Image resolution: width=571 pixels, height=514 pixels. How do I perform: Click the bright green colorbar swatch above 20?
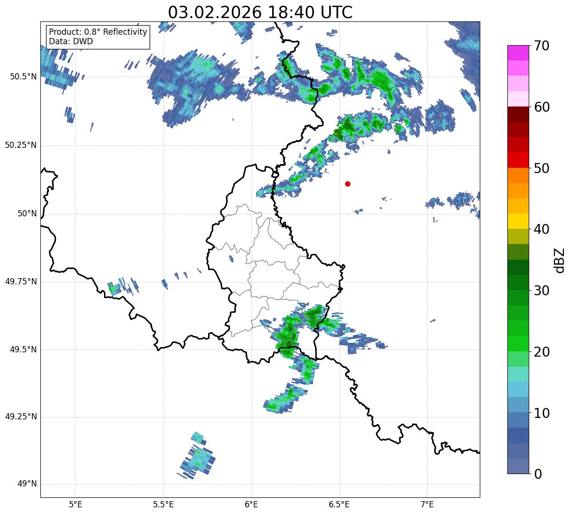[518, 344]
